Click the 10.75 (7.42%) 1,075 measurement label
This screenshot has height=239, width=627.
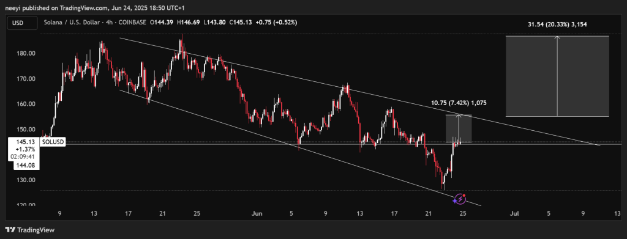[459, 103]
